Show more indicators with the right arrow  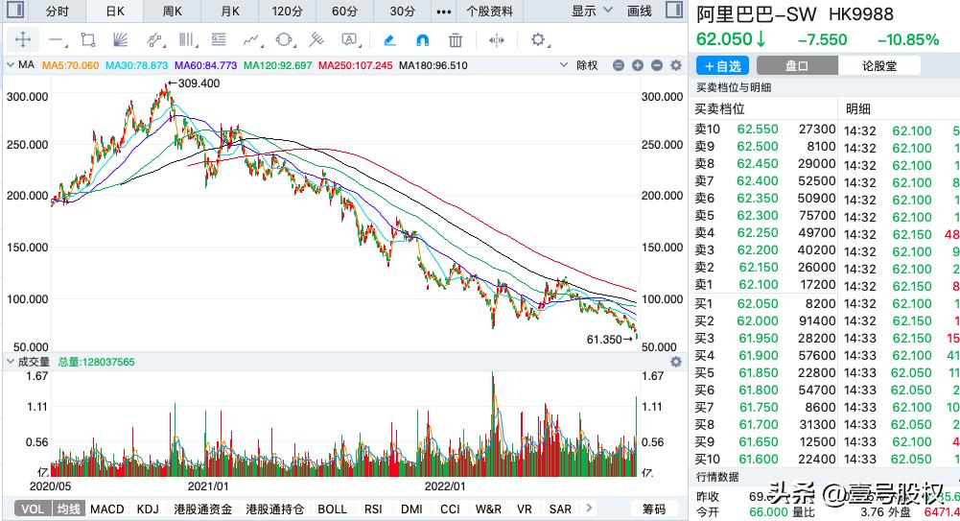click(589, 509)
